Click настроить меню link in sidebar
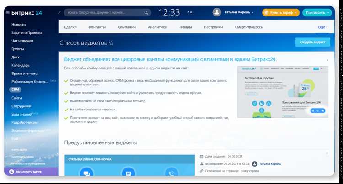 tap(22, 157)
